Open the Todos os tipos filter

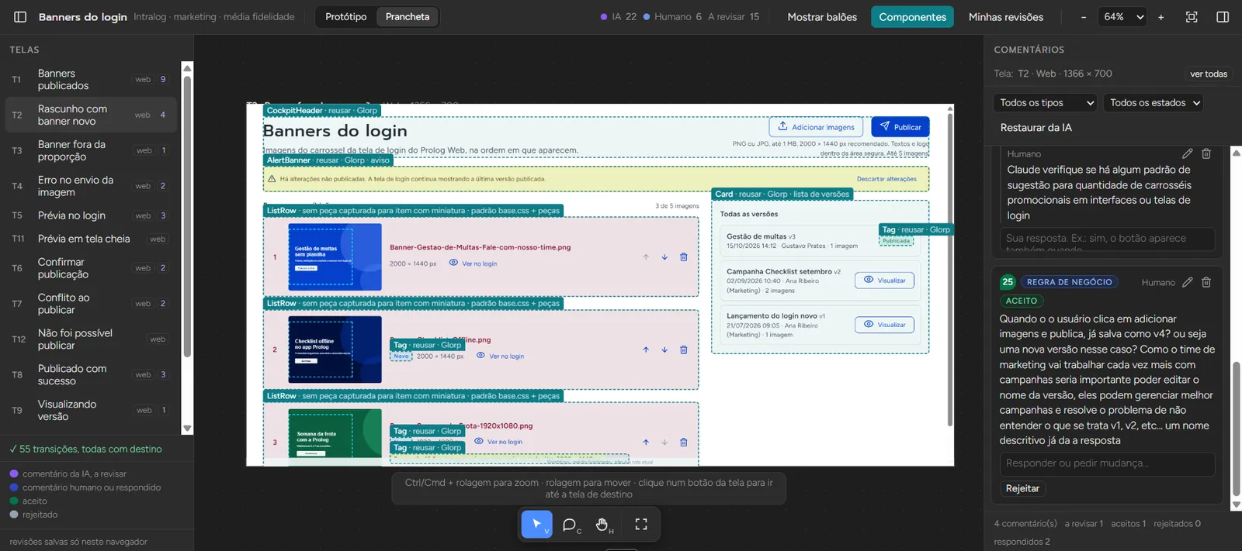(x=1047, y=102)
